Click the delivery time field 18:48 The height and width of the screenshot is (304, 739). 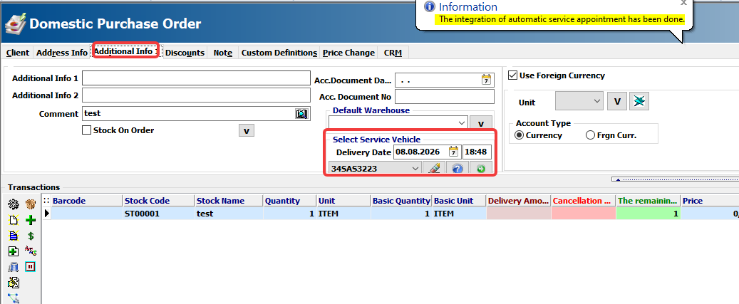pos(477,152)
